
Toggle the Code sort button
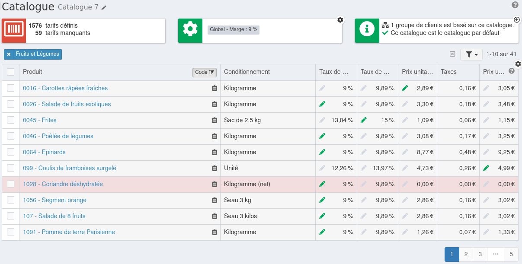204,72
